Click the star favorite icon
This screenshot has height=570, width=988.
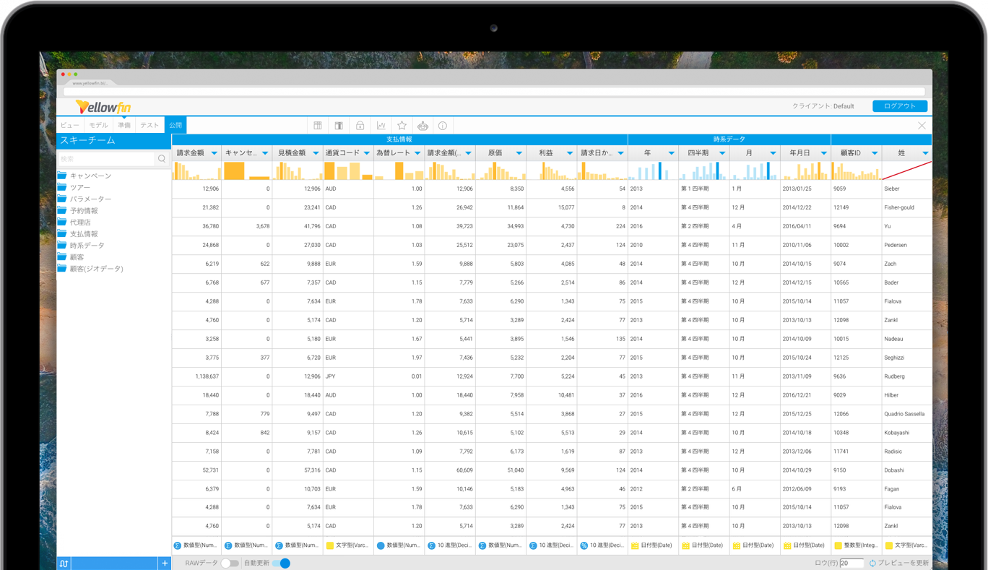pyautogui.click(x=402, y=125)
